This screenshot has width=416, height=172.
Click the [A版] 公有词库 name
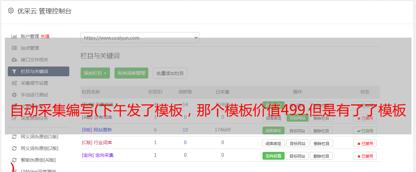click(97, 117)
